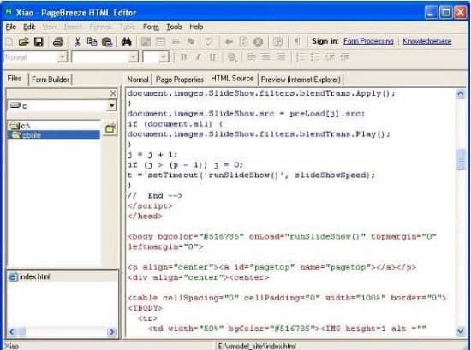Click the setTimeout('runSlideShow()') code line

point(251,175)
